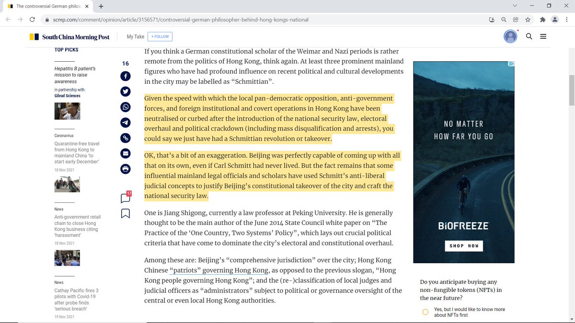Click the quarantine-free travel thumbnail
This screenshot has width=575, height=323.
coord(67,184)
